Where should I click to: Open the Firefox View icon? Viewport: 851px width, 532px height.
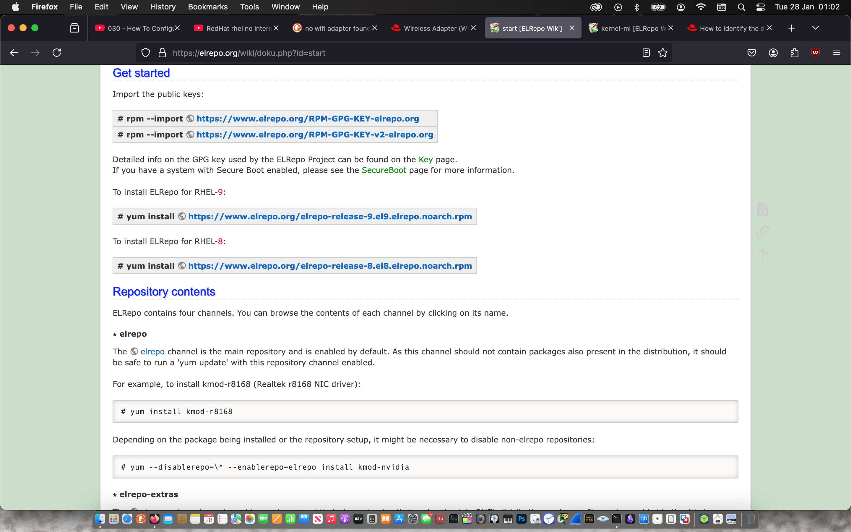coord(74,28)
